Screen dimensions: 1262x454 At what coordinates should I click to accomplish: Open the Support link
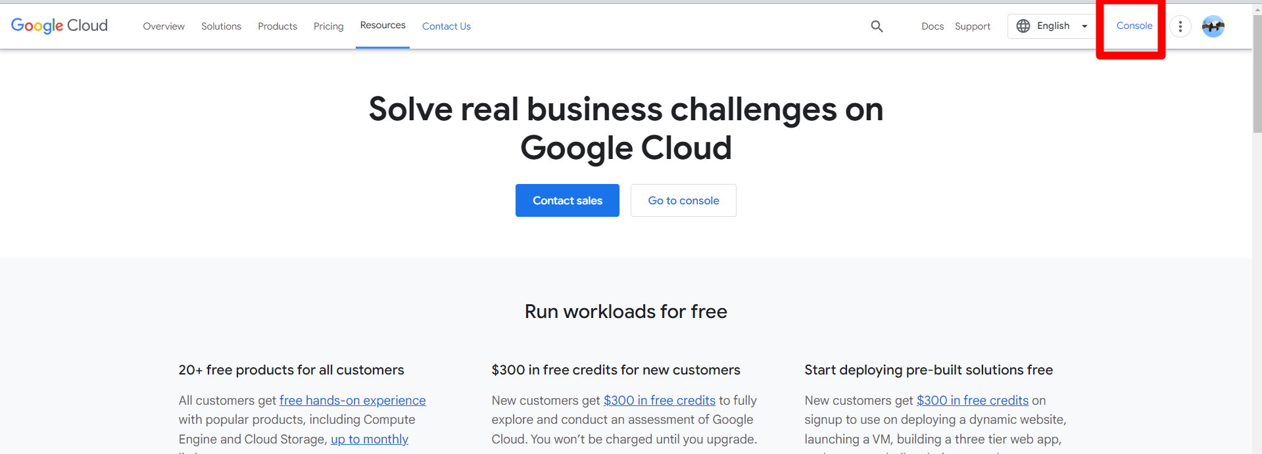tap(973, 26)
